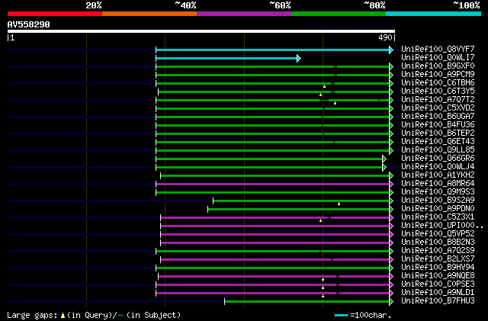This screenshot has width=488, height=321.
Task: Select the UniRef100_B7FHU3 label
Action: [438, 301]
